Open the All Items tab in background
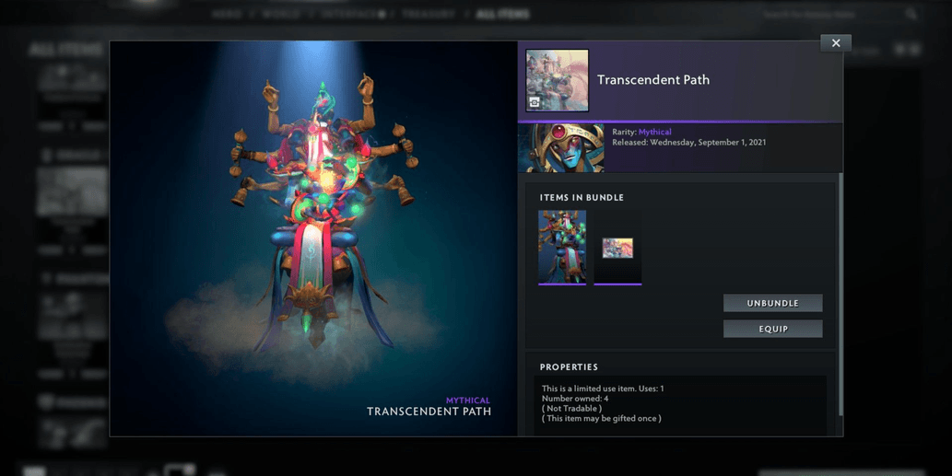The width and height of the screenshot is (952, 476). 502,14
